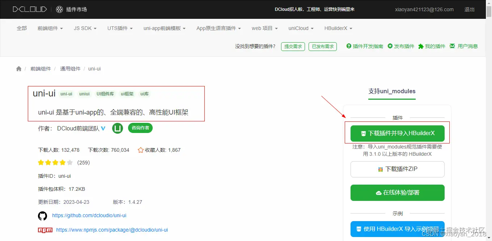This screenshot has height=241, width=492.
Task: Open the green author avatar icon
Action: click(x=118, y=128)
